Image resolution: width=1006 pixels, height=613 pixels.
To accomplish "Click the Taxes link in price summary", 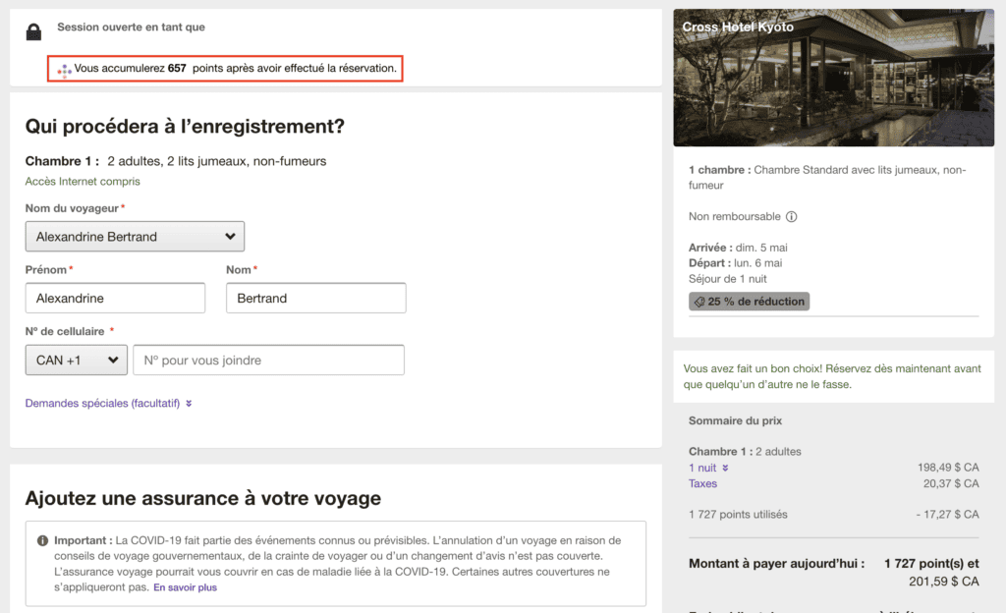I will (x=702, y=483).
